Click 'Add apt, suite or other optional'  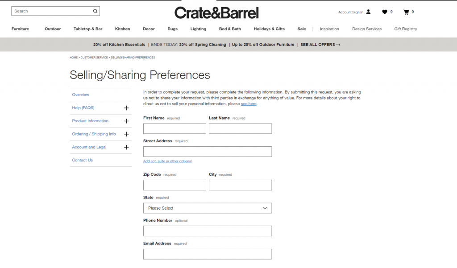pyautogui.click(x=167, y=161)
